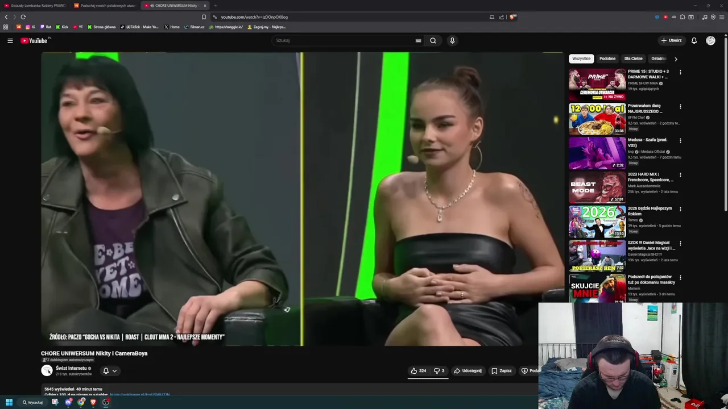Image resolution: width=728 pixels, height=409 pixels.
Task: Open the browser main hamburger menu
Action: [722, 17]
